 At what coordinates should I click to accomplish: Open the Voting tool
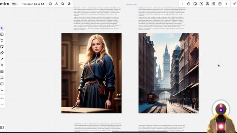(x=195, y=4)
